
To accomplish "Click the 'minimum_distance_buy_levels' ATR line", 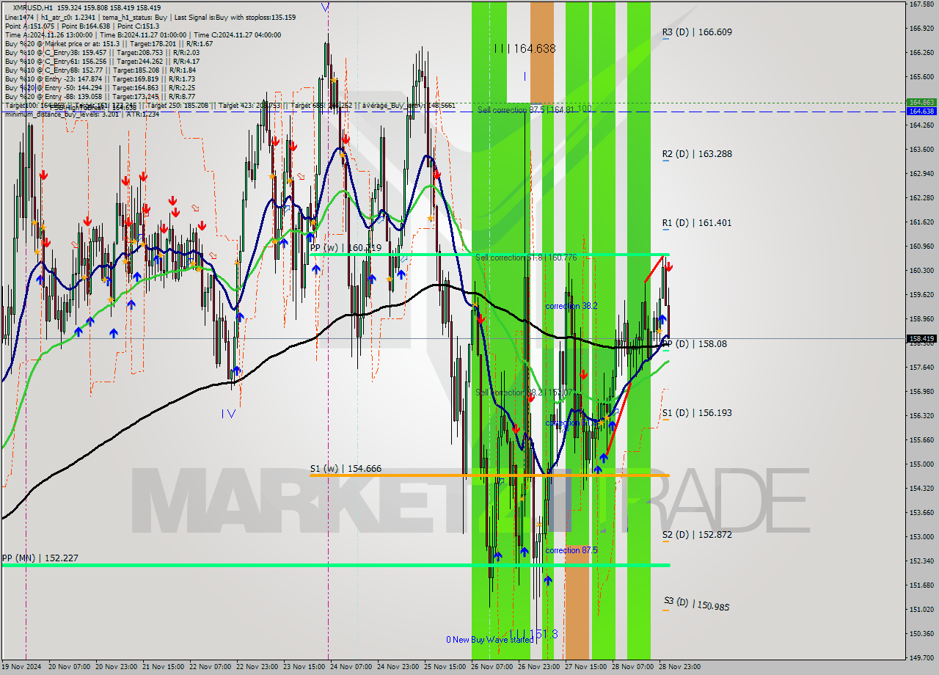I will 81,114.
